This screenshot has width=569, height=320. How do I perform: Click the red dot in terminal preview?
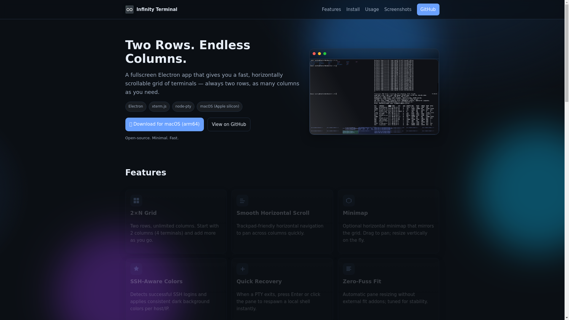pyautogui.click(x=314, y=54)
